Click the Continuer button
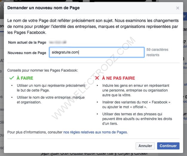Viewport: 187px width, 156px height. pyautogui.click(x=168, y=146)
